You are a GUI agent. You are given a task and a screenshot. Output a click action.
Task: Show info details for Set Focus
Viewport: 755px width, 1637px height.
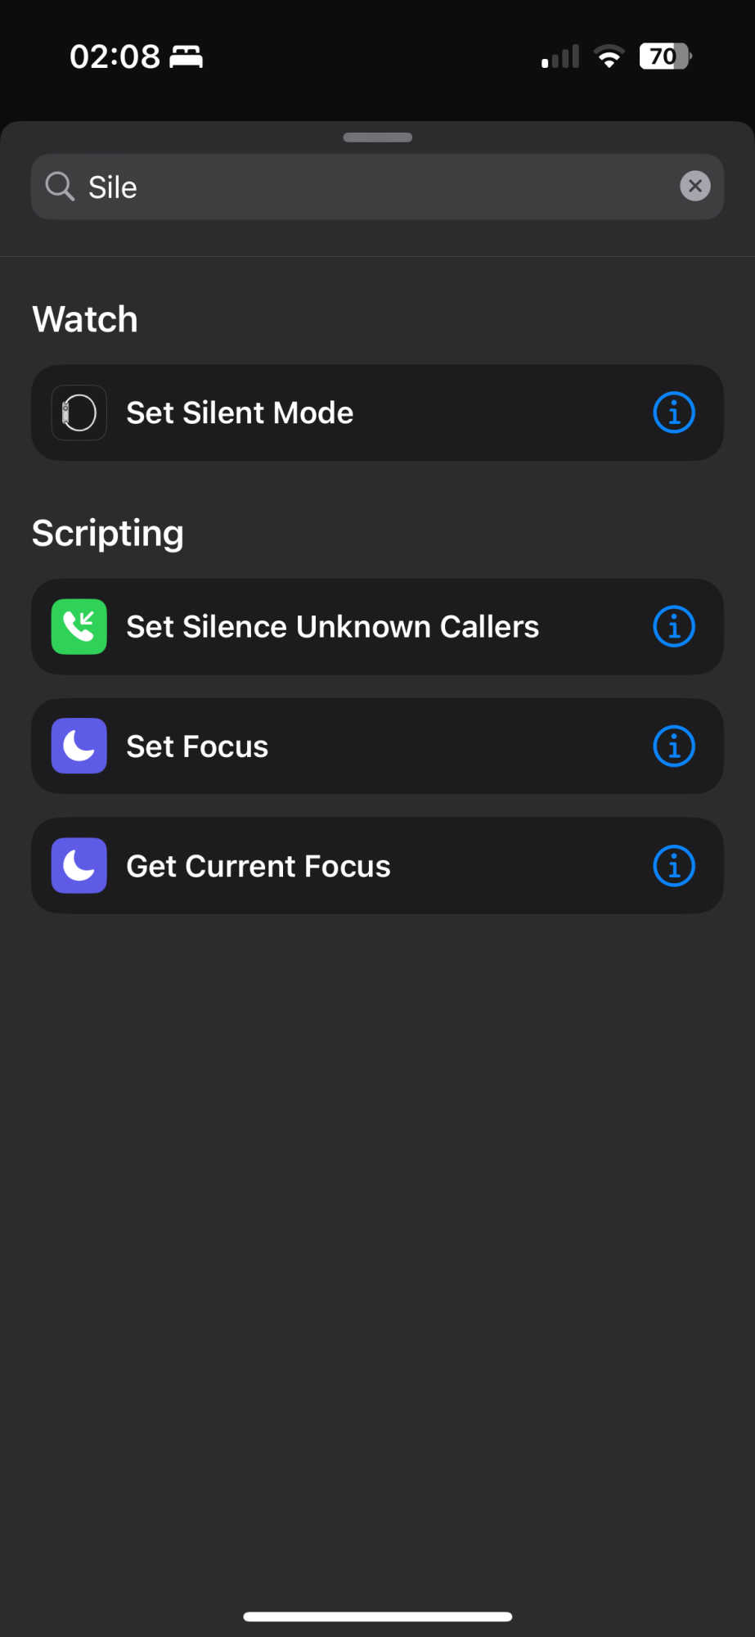[674, 746]
